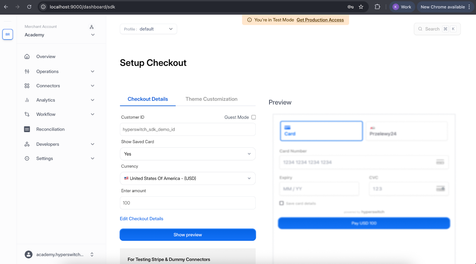Image resolution: width=476 pixels, height=264 pixels.
Task: Click the Workflow icon in sidebar
Action: click(x=27, y=114)
